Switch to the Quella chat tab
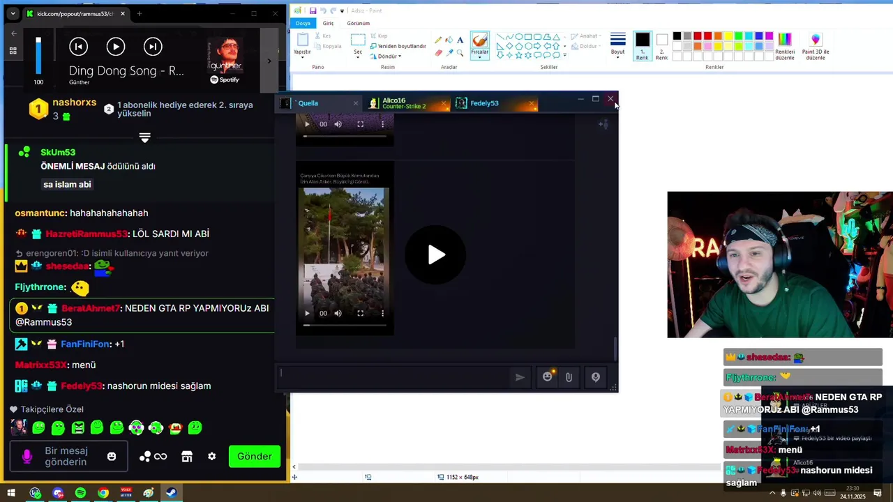This screenshot has height=502, width=893. 320,103
